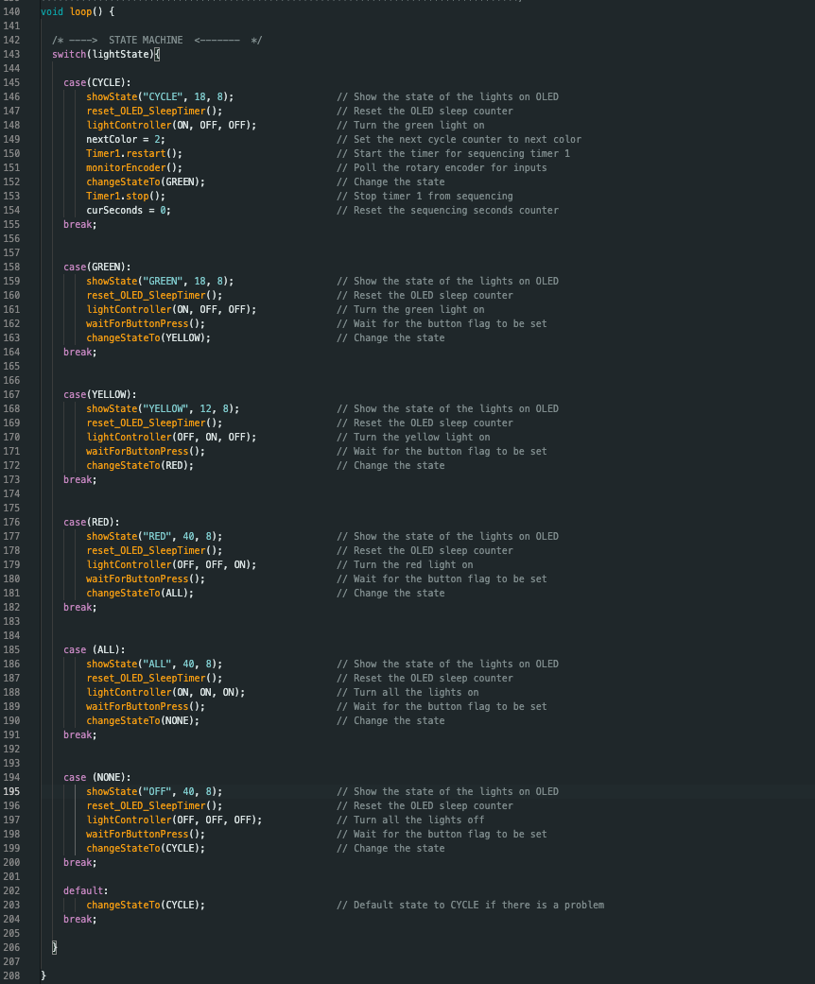The image size is (815, 984).
Task: Click changeStateTo(CYCLE); on line 199
Action: [x=146, y=849]
